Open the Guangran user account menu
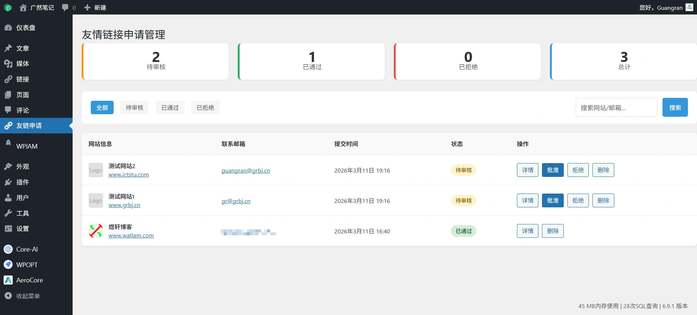The image size is (697, 315). tap(666, 8)
